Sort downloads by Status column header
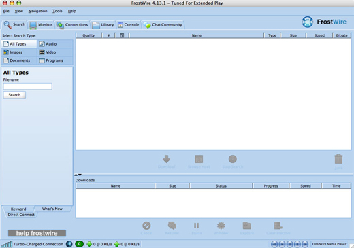The height and width of the screenshot is (248, 354). (221, 185)
